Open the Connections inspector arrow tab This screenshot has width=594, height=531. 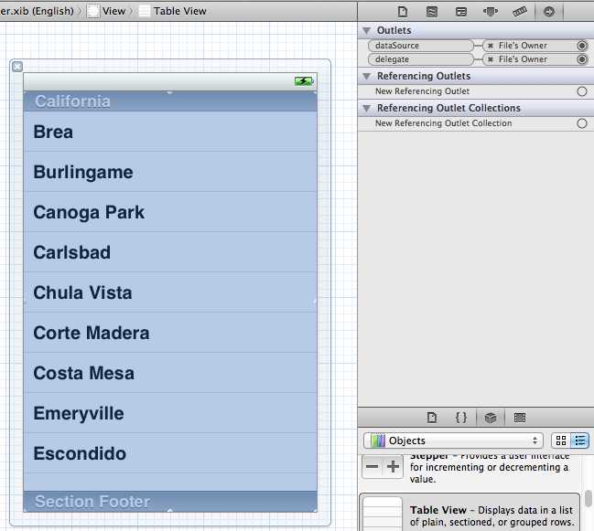pos(548,12)
